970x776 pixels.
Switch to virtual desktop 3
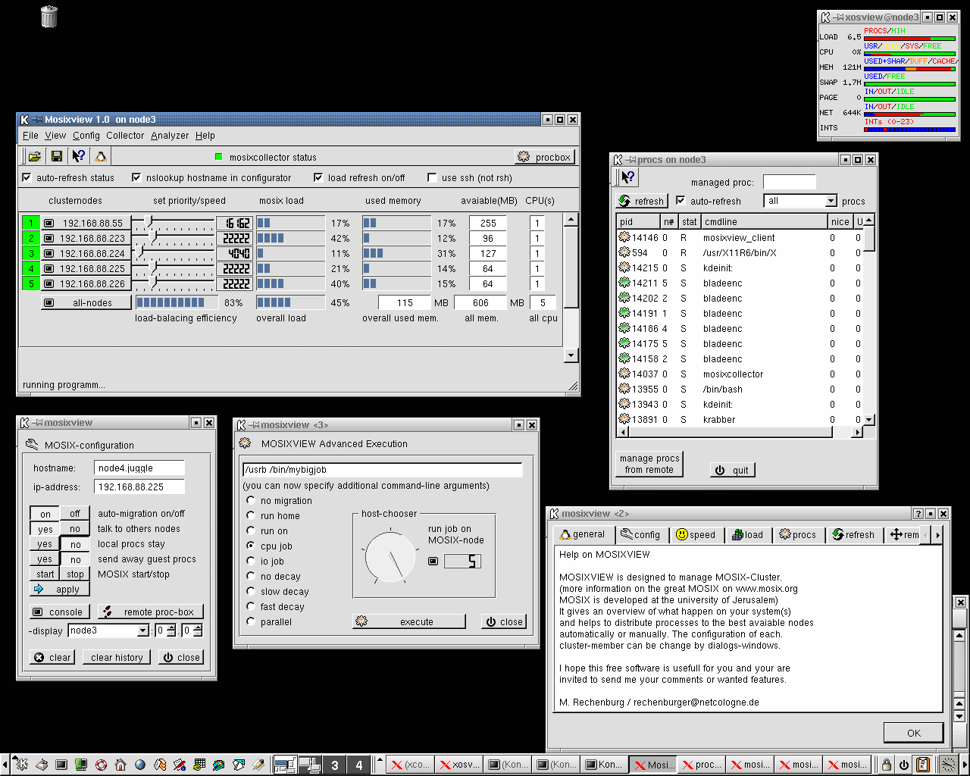tap(335, 765)
